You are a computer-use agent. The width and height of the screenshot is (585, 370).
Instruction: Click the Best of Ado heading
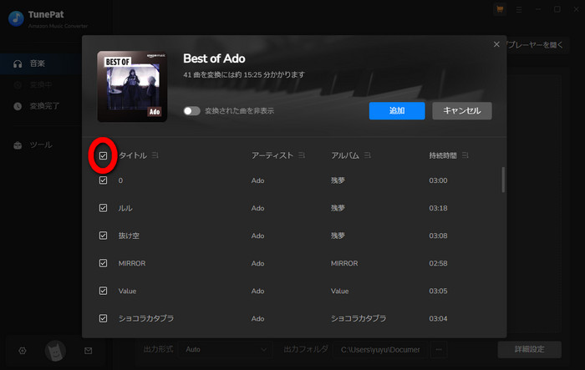pyautogui.click(x=214, y=58)
